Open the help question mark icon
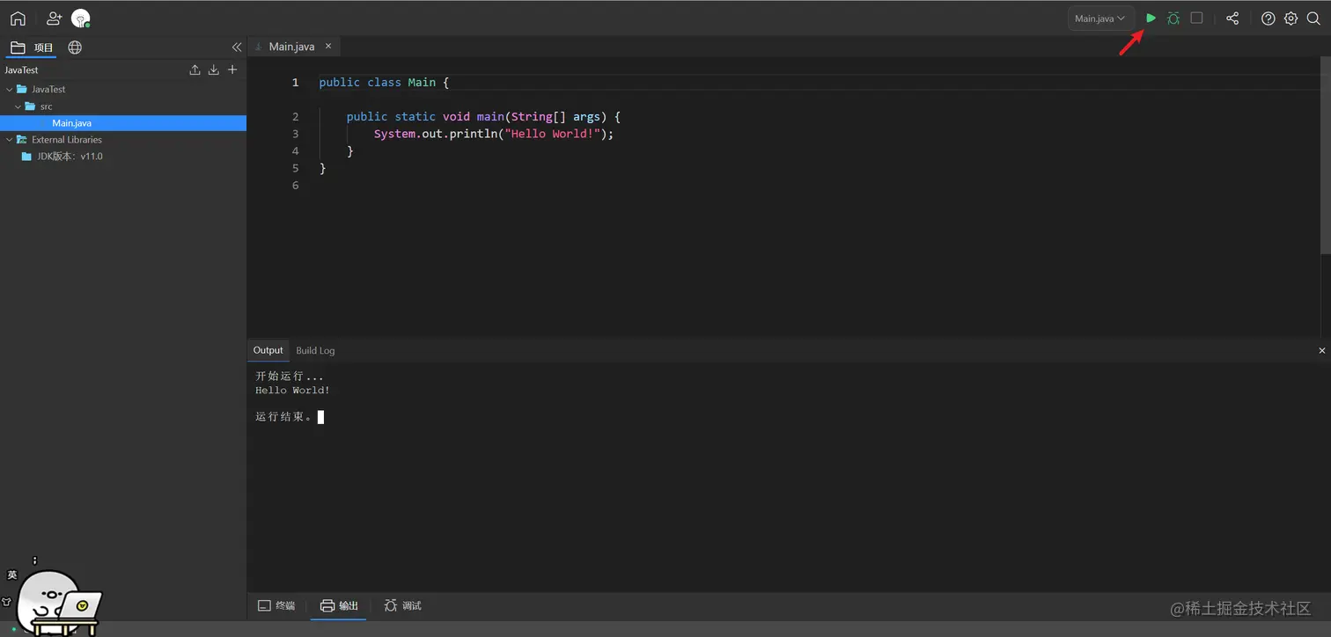 [x=1268, y=18]
